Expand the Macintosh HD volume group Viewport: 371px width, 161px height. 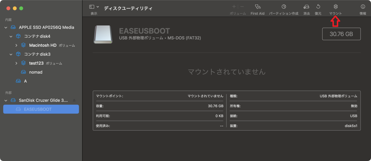point(17,45)
